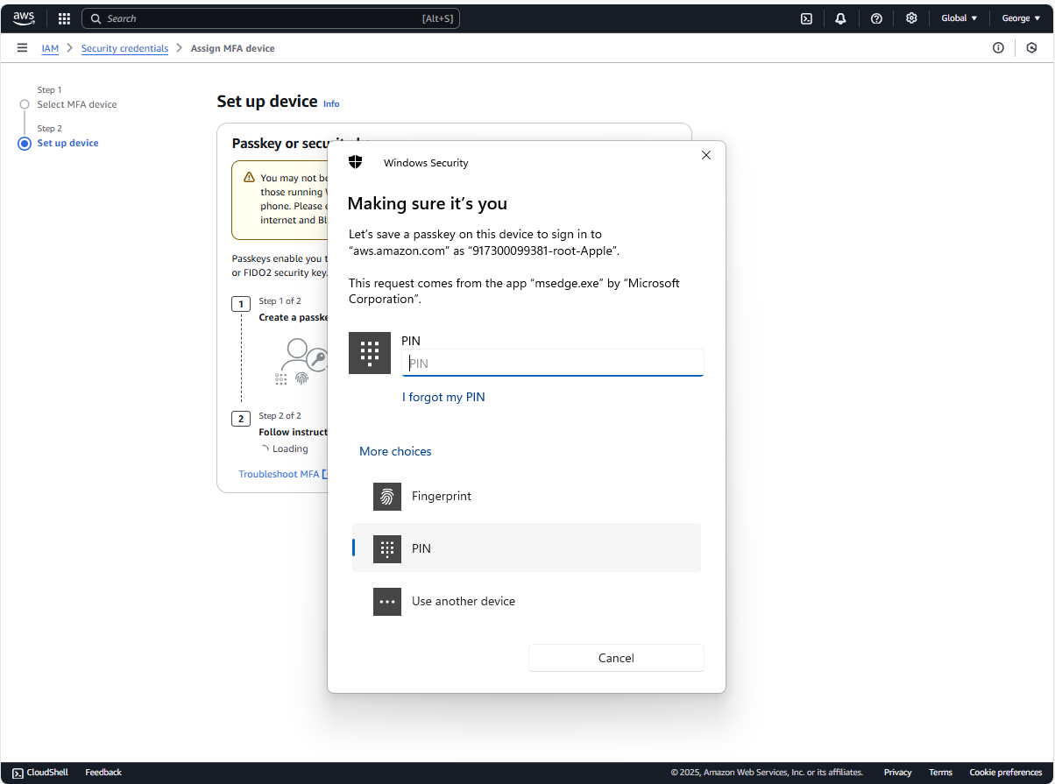Open the notifications bell

(841, 18)
